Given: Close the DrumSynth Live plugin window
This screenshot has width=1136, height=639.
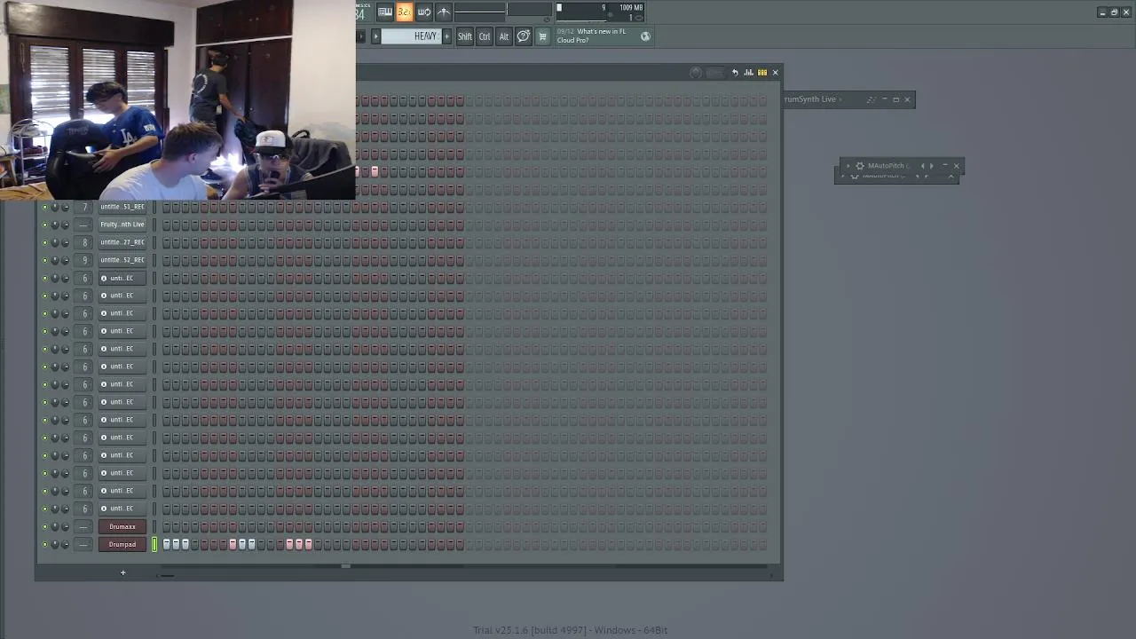Looking at the screenshot, I should (x=907, y=99).
